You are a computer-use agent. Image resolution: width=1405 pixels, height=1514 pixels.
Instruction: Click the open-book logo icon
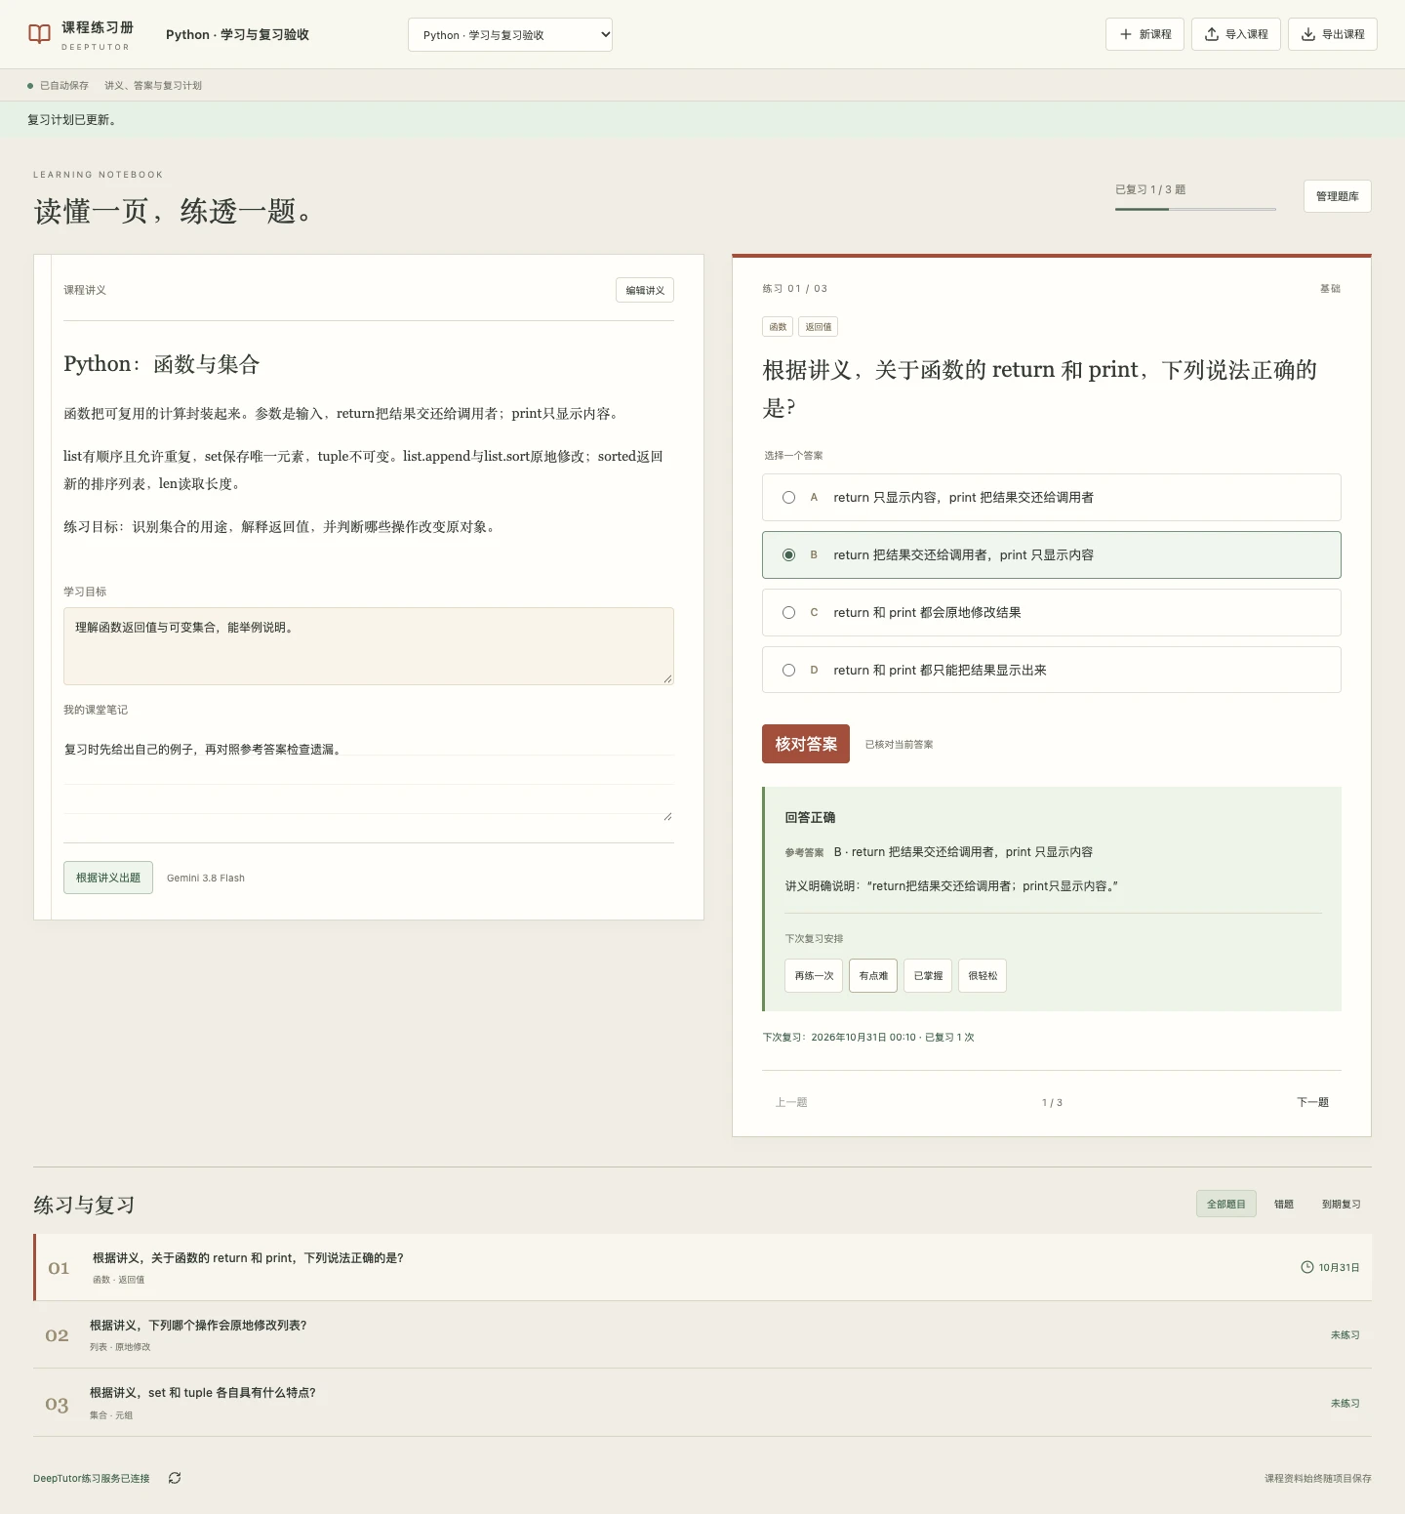click(39, 34)
